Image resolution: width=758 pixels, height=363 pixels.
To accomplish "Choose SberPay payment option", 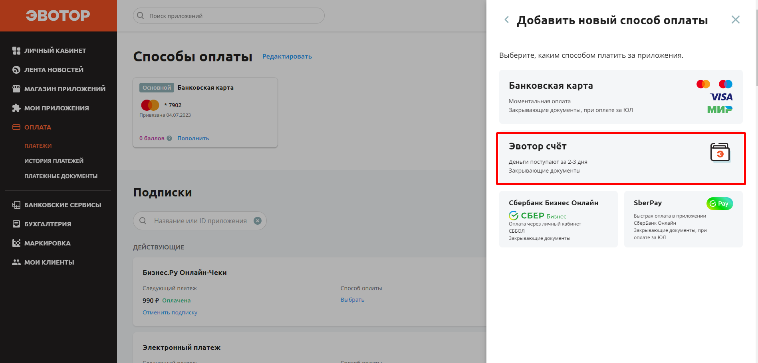I will [x=683, y=219].
